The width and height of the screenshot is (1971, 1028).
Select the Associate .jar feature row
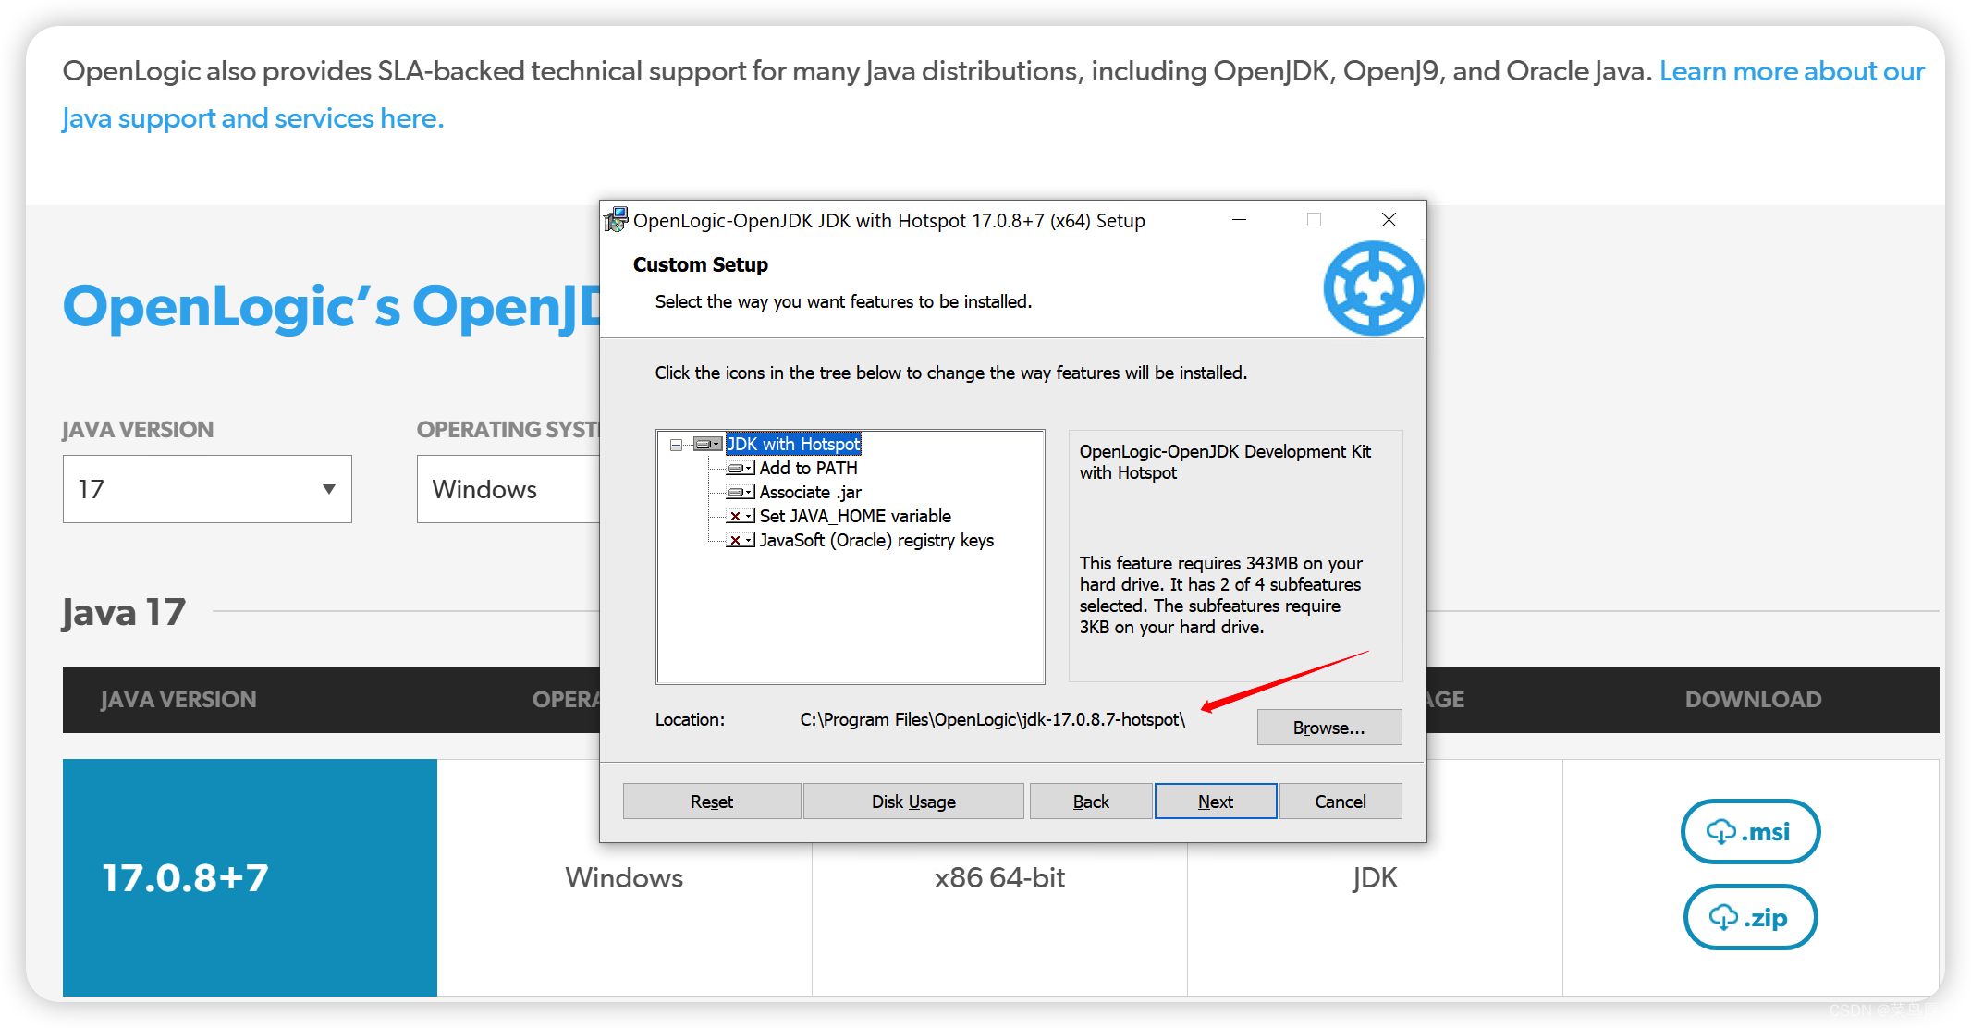(x=811, y=493)
